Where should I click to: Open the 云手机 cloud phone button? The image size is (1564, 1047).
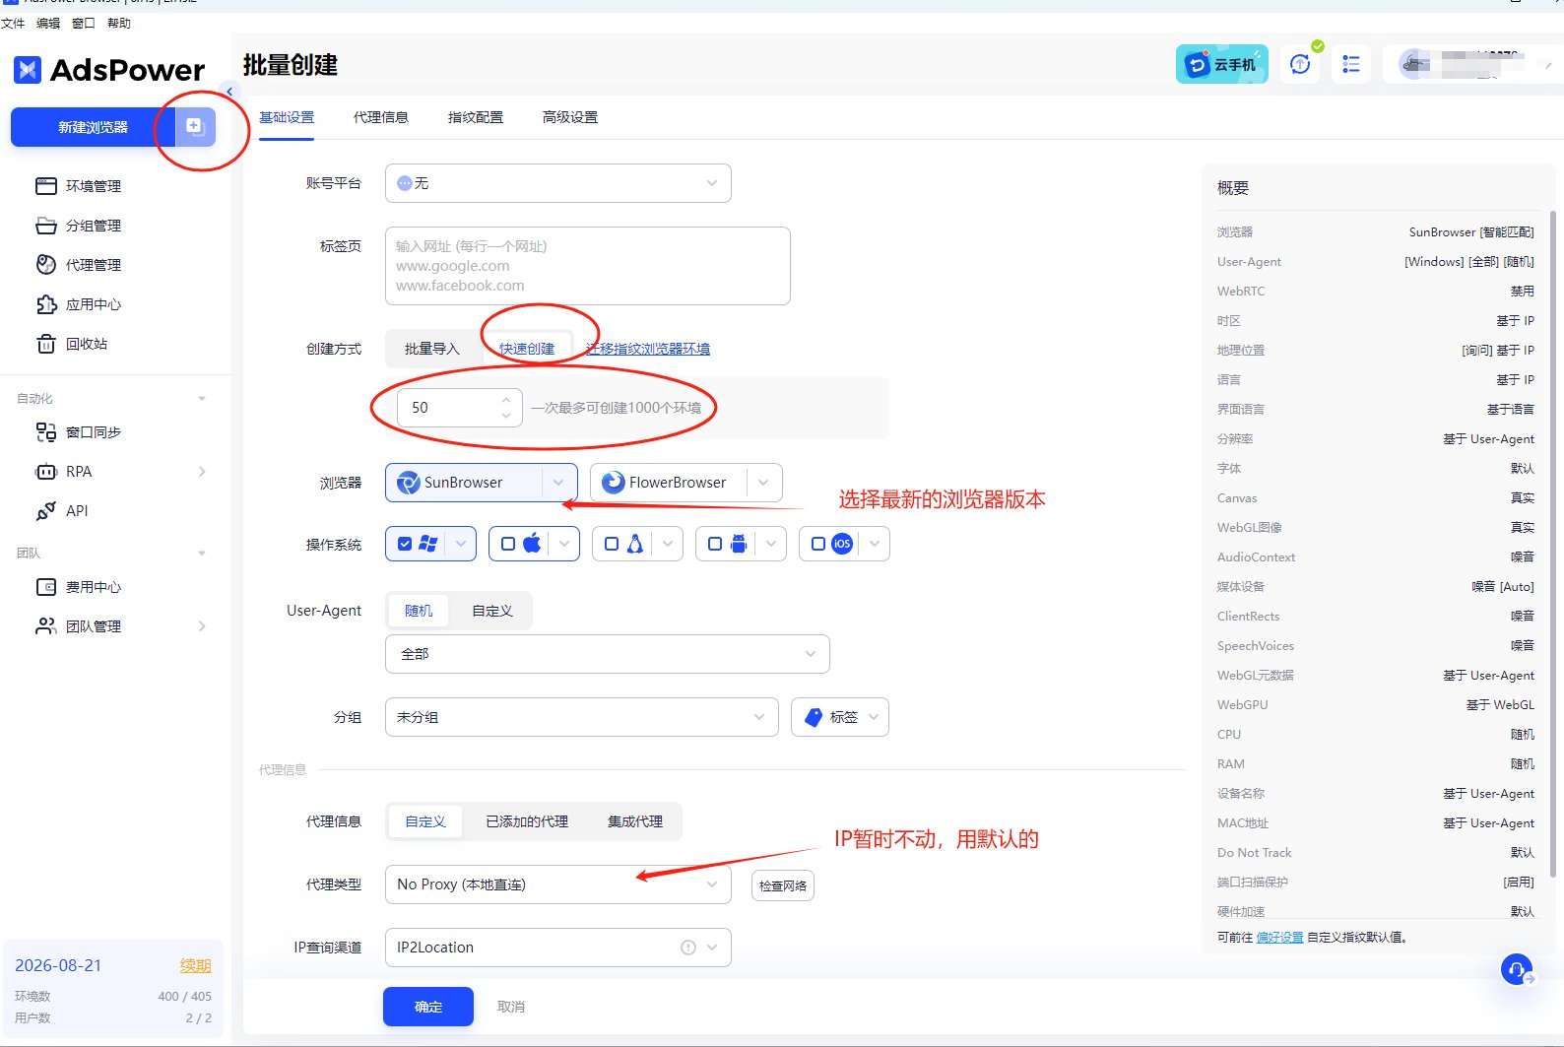tap(1222, 65)
